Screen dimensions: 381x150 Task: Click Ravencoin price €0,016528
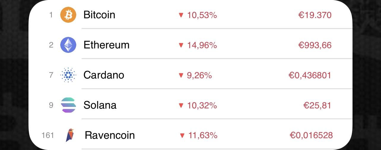point(311,136)
